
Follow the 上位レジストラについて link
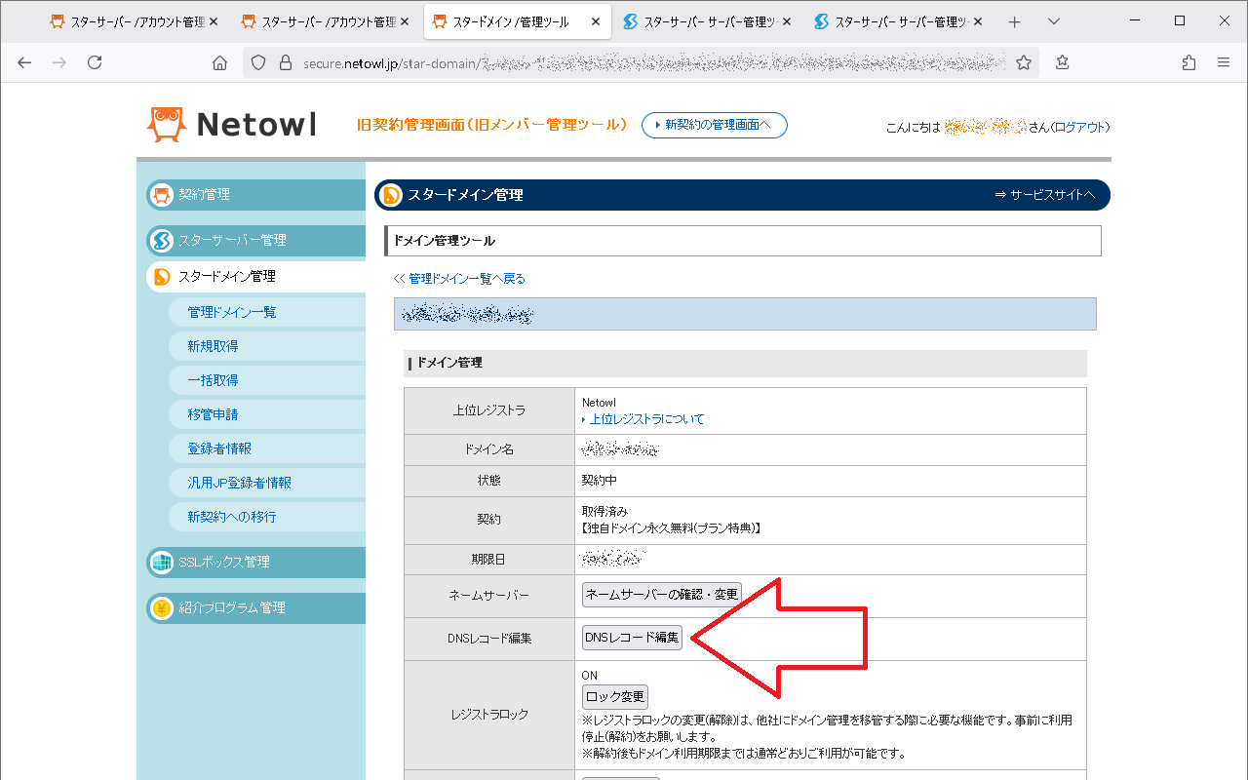646,419
